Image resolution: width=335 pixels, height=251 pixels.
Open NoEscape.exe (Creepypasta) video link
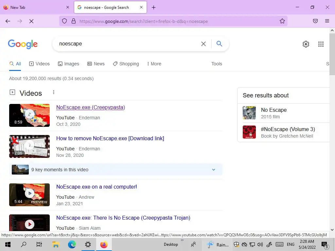91,107
